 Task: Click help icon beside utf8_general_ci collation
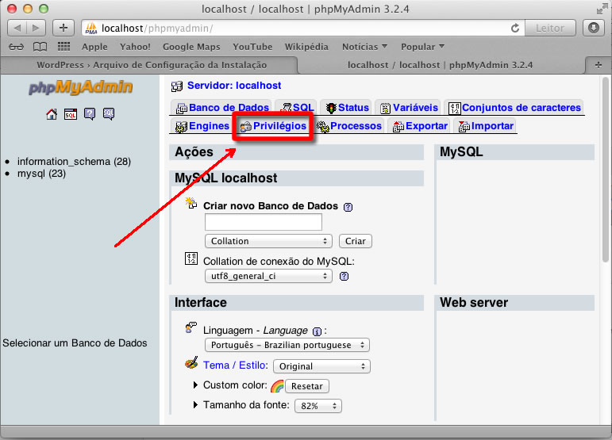(344, 277)
